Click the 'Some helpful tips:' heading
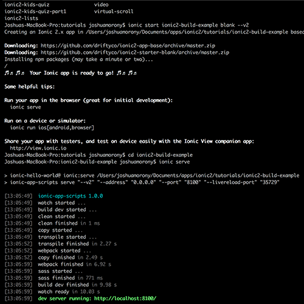This screenshot has height=304, width=304. point(30,87)
